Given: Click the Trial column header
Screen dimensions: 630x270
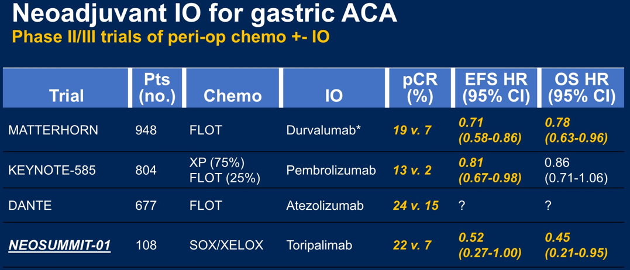Looking at the screenshot, I should click(x=66, y=96).
